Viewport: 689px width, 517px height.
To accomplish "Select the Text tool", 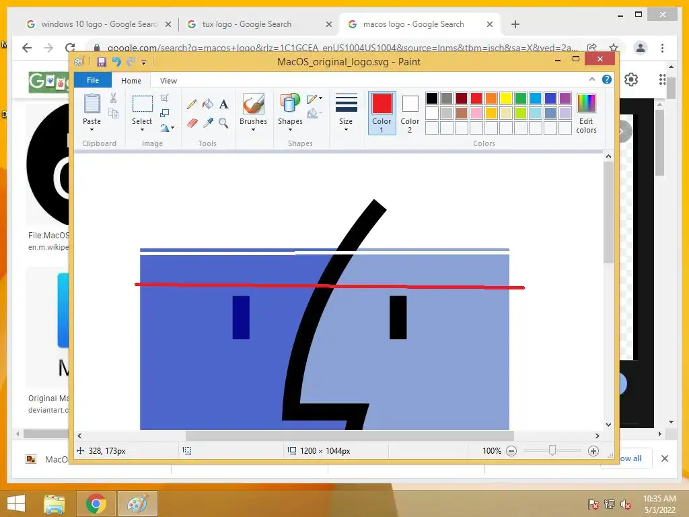I will click(223, 104).
